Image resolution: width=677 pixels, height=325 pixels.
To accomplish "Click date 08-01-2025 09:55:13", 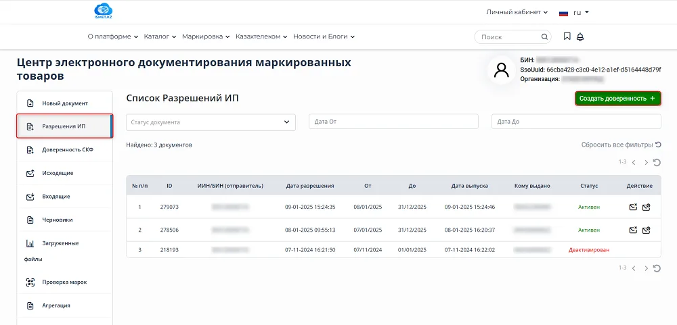I will [310, 230].
